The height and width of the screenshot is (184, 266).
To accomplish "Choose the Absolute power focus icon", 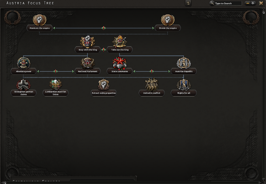I will pos(23,63).
